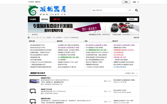Open moderator luojinliang's profile
Image resolution: width=167 pixels, height=104 pixels.
point(55,84)
